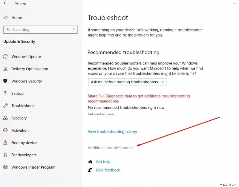Select the Windows Update sync icon

pos(5,56)
